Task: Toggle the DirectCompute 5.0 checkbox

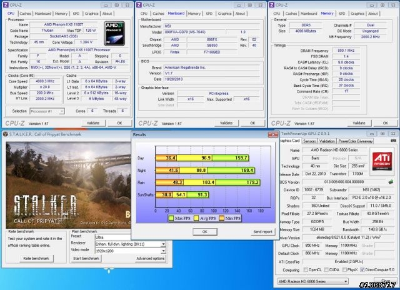Action: coord(362,269)
